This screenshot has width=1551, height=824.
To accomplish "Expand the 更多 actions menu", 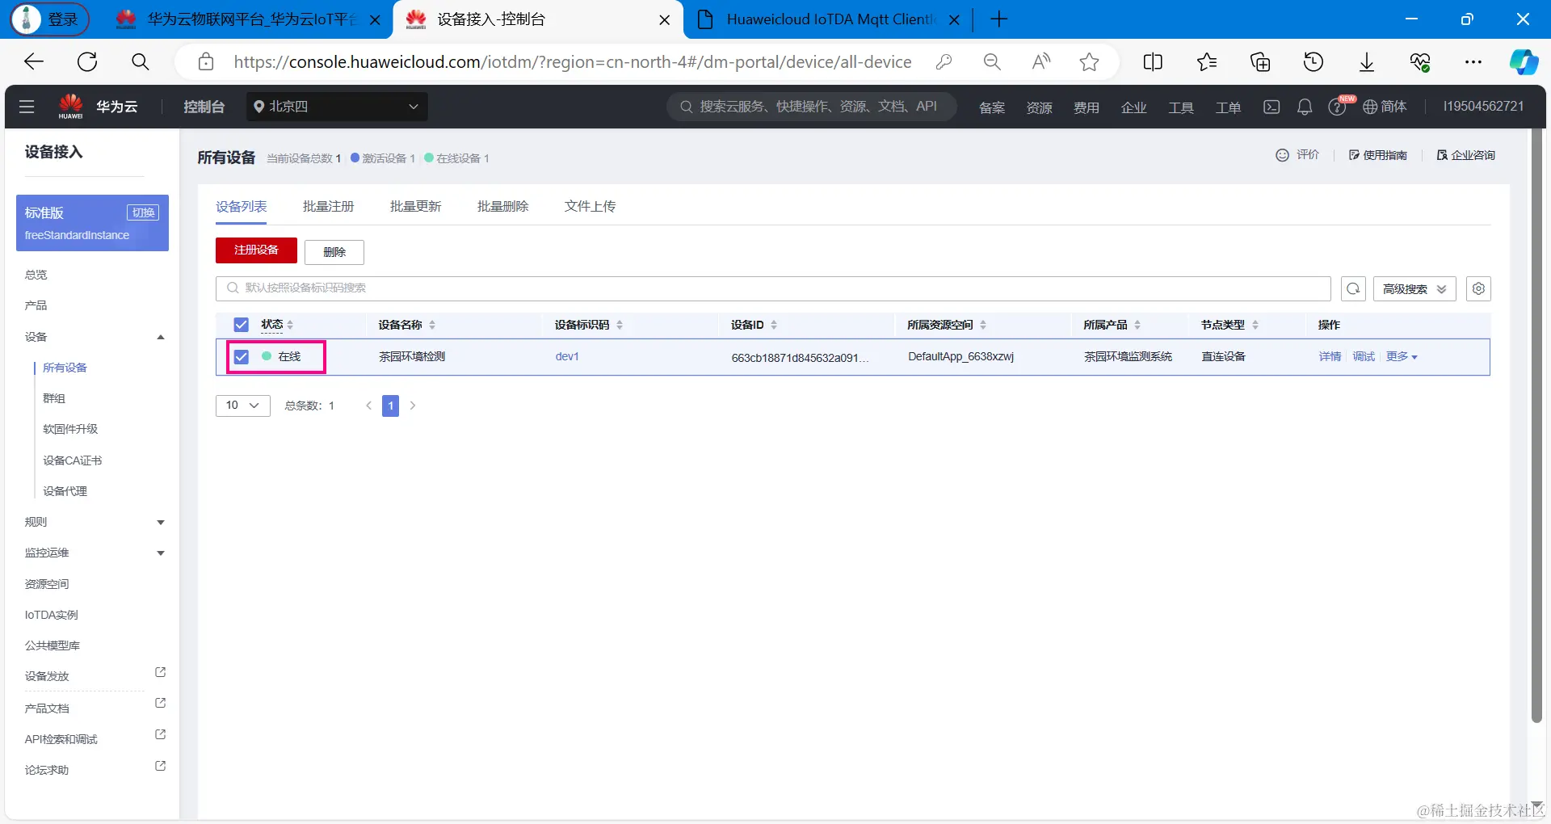I will 1402,356.
